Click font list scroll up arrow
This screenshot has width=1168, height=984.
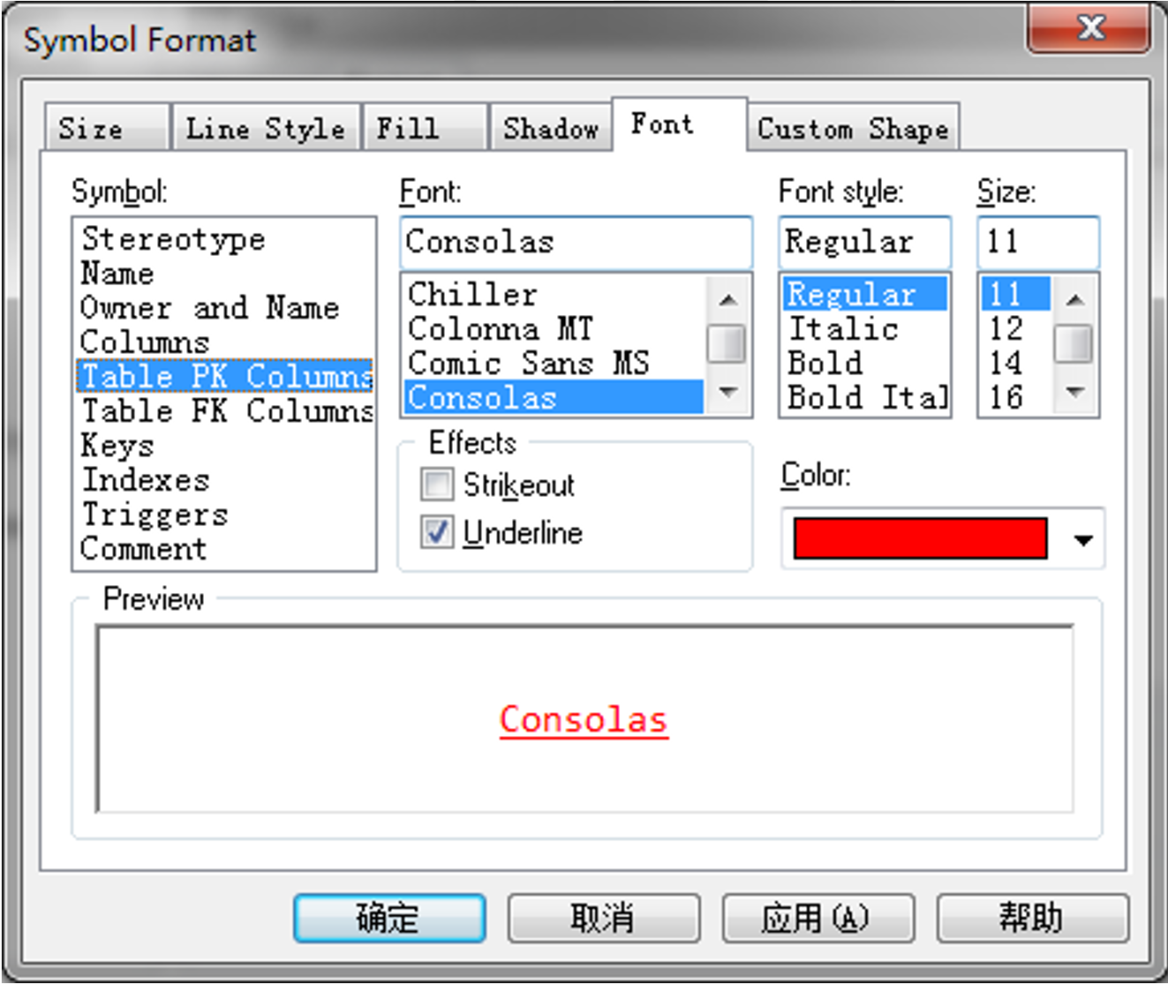tap(727, 300)
